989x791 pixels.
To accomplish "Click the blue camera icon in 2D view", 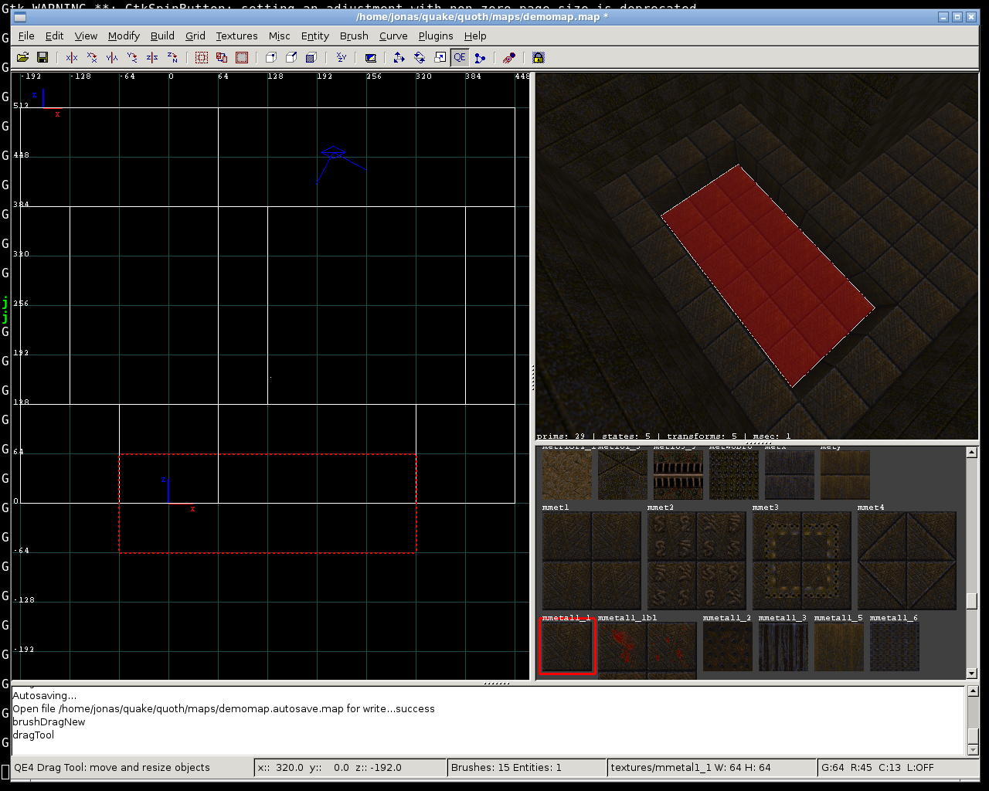I will (x=334, y=153).
